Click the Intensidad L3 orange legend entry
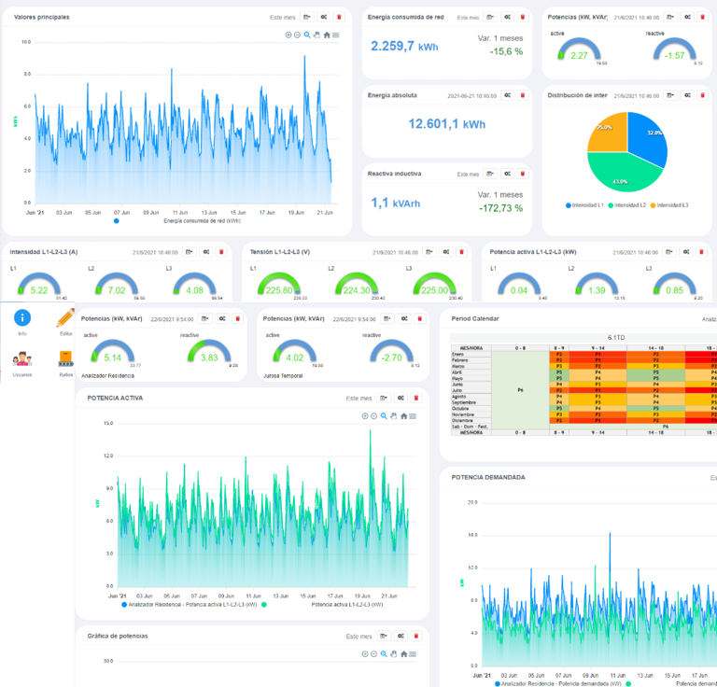Screen dimensions: 717x687 click(668, 204)
